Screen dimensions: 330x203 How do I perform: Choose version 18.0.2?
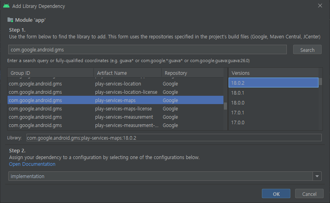click(273, 83)
